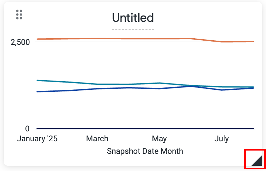Click the 0 y-axis label
This screenshot has height=171, width=266.
pos(27,129)
